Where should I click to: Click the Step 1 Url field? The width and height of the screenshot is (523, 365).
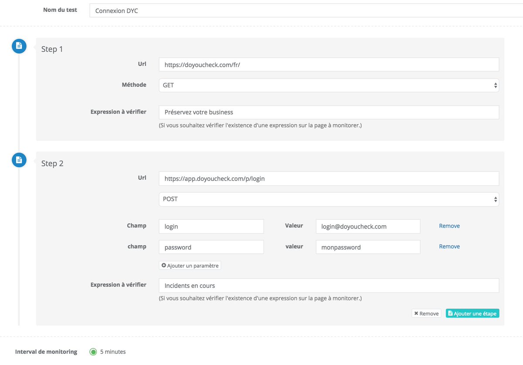[329, 65]
